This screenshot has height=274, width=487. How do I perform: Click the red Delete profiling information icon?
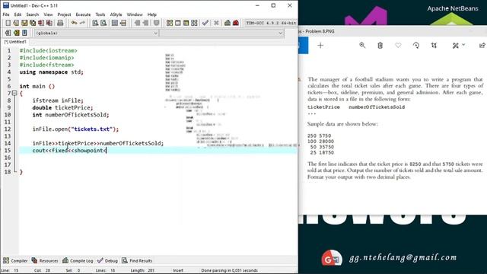pos(236,23)
